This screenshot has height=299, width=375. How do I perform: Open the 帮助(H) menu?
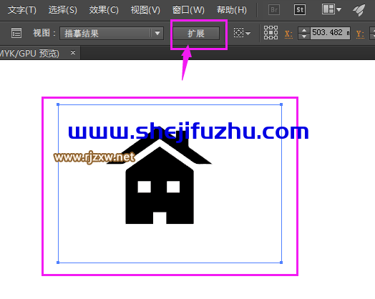tap(231, 10)
